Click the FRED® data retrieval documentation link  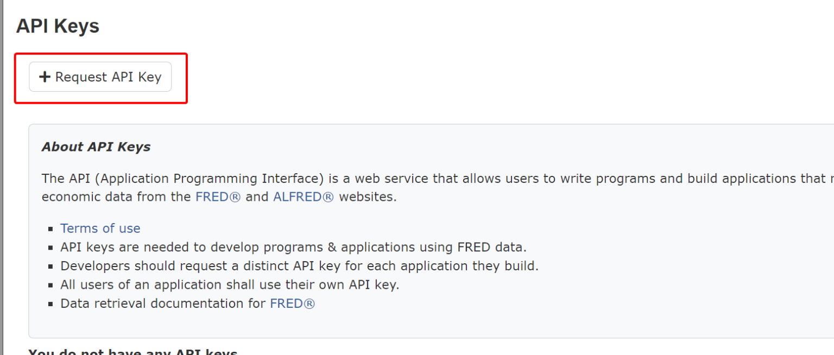(292, 303)
